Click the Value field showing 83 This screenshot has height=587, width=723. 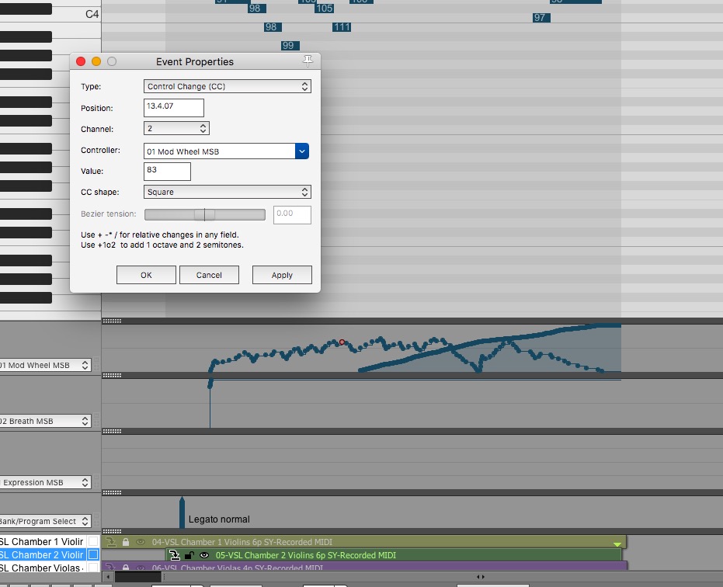click(167, 171)
